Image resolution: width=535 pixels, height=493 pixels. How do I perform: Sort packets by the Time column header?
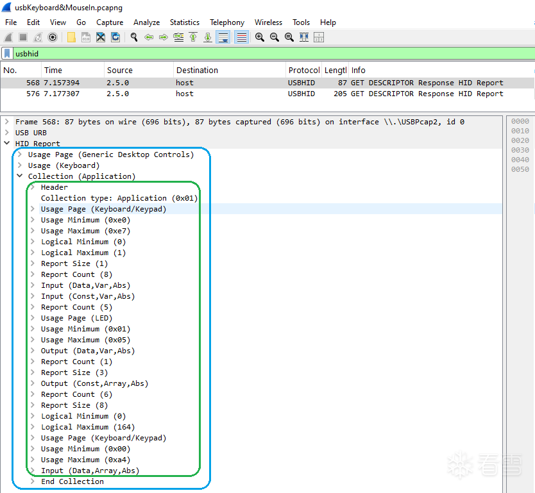[53, 71]
